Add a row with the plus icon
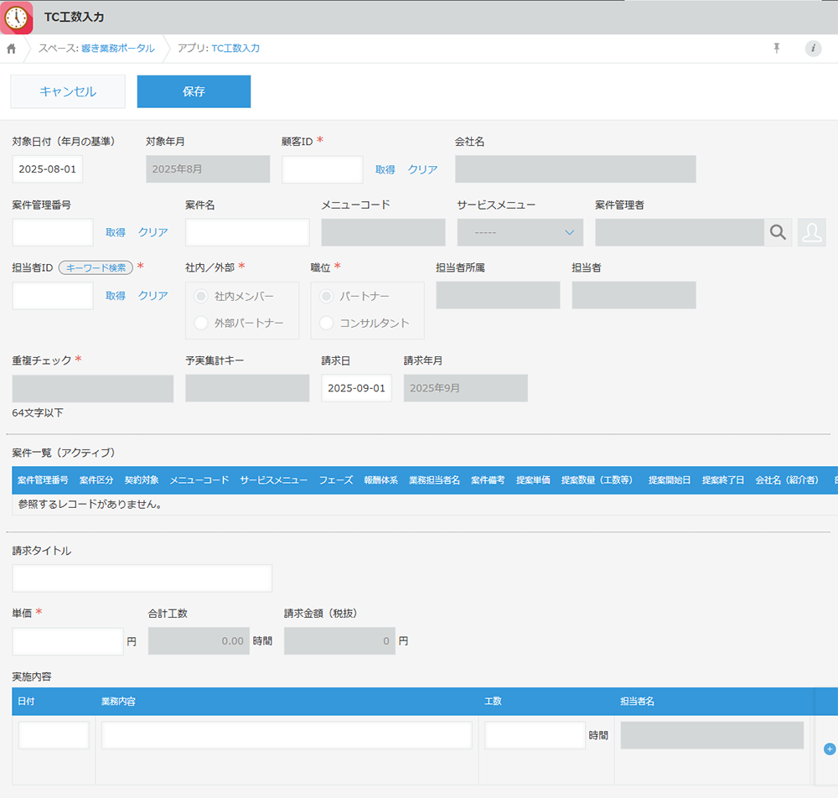Screen dimensions: 838x798 pyautogui.click(x=830, y=749)
